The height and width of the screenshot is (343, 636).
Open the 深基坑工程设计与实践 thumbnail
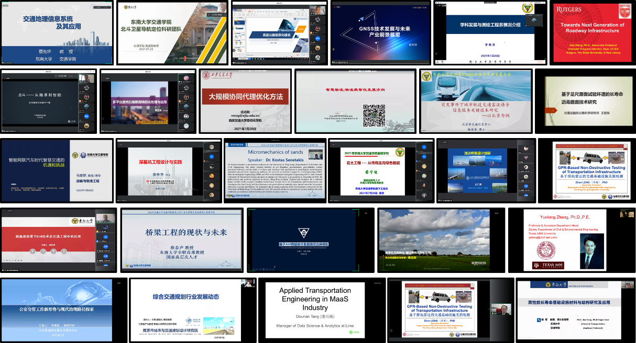168,171
